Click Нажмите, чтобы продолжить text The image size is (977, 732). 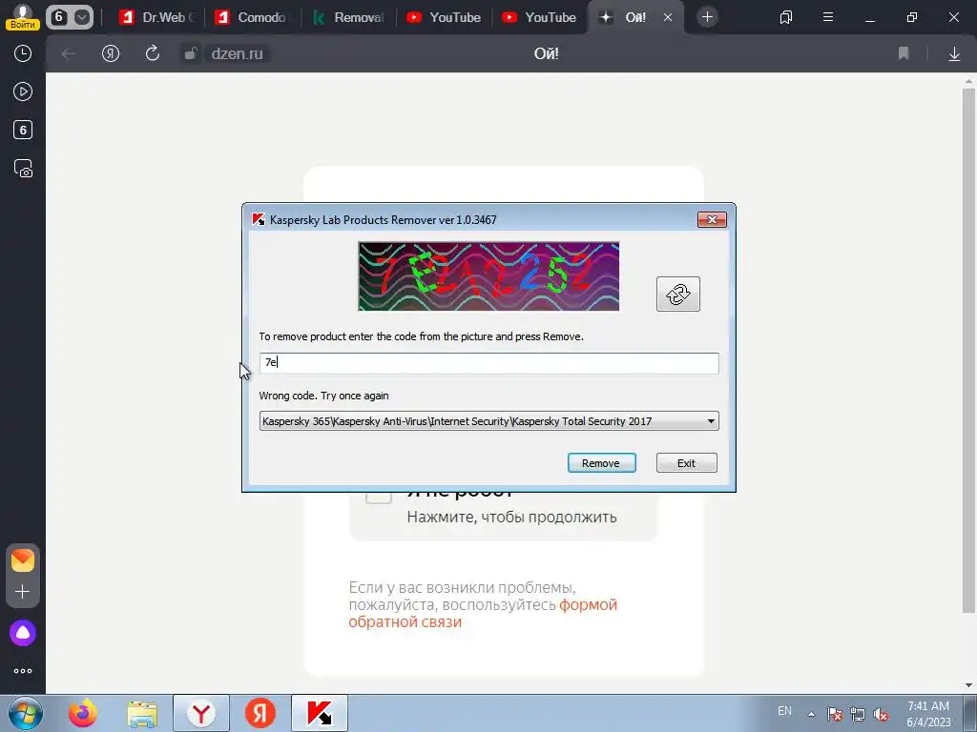point(511,517)
